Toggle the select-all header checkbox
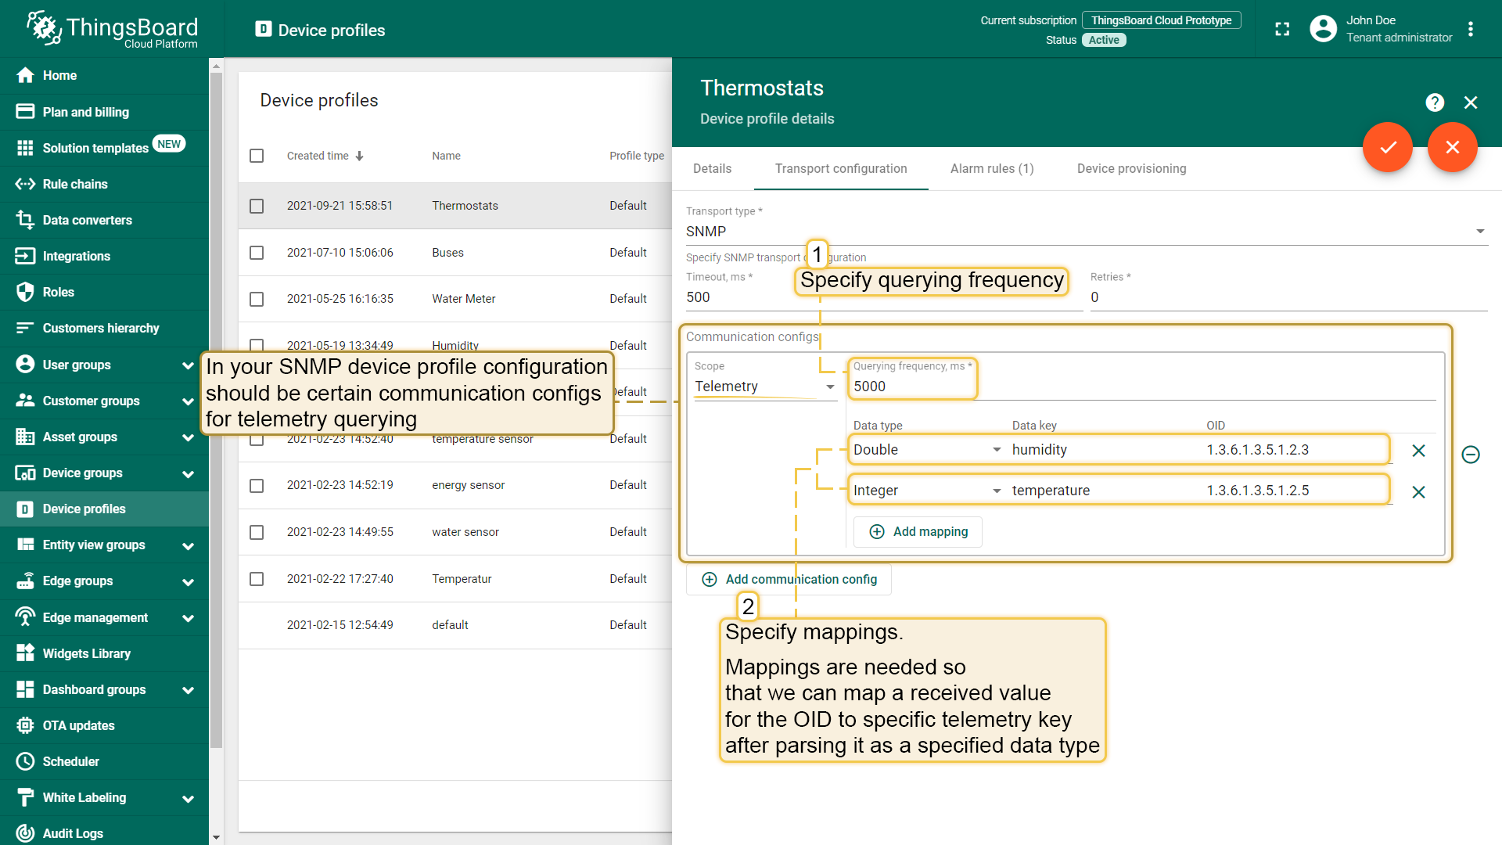This screenshot has width=1502, height=845. [257, 156]
